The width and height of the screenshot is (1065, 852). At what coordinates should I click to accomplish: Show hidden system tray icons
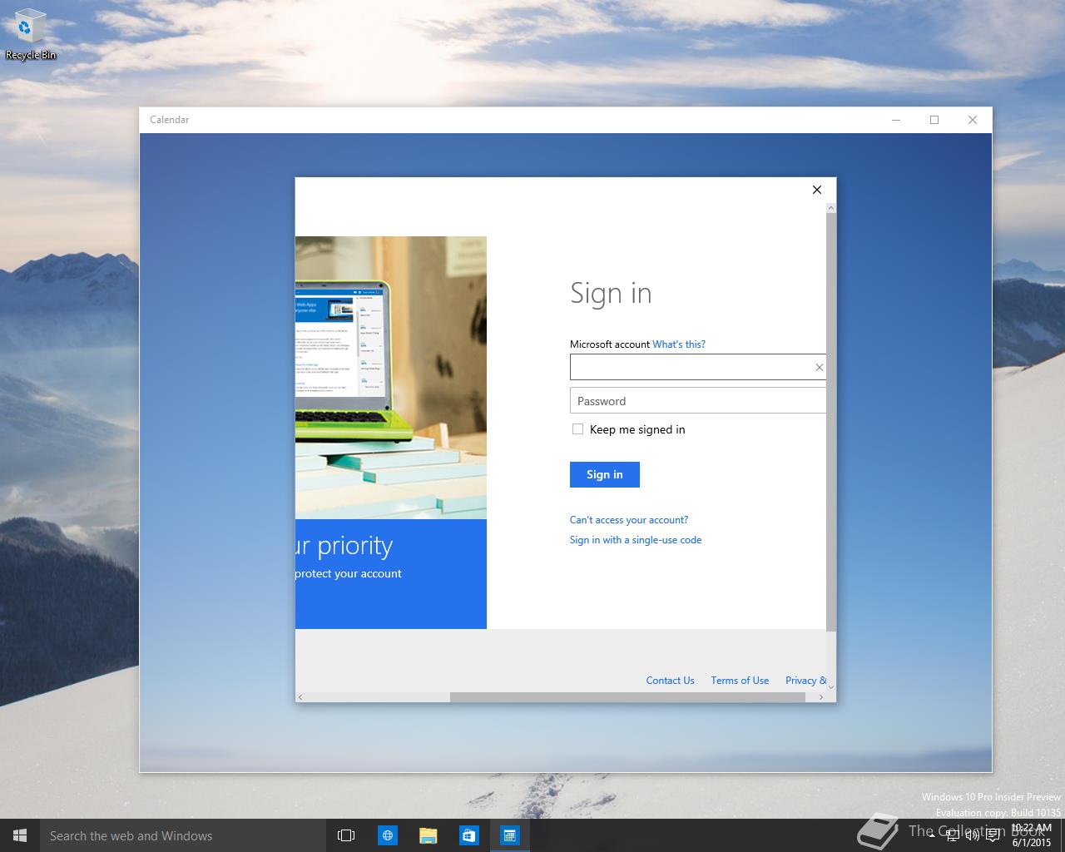931,835
